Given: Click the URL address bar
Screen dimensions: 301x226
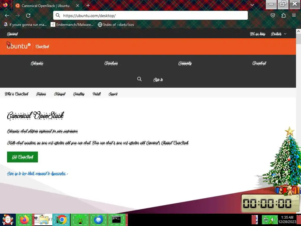Looking at the screenshot, I should tap(150, 15).
